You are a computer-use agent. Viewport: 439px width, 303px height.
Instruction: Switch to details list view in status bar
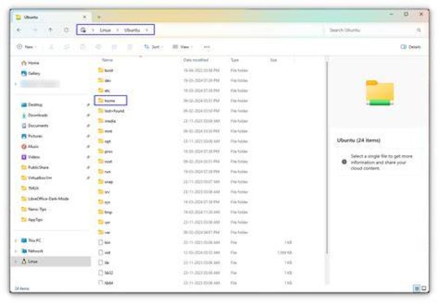416,288
